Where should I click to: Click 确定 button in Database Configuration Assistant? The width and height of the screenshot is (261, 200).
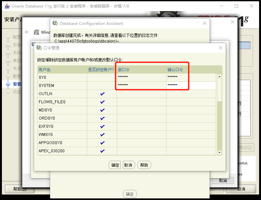[x=130, y=194]
